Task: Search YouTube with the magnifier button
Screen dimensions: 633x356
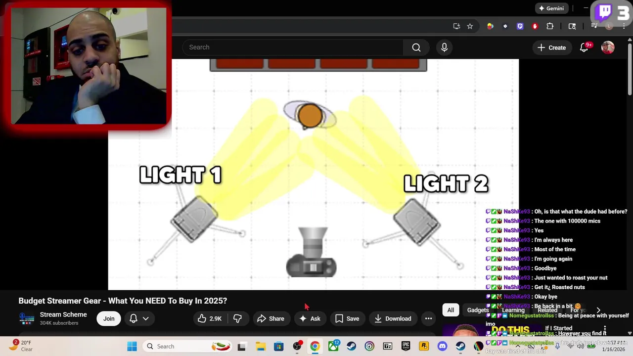Action: 416,47
